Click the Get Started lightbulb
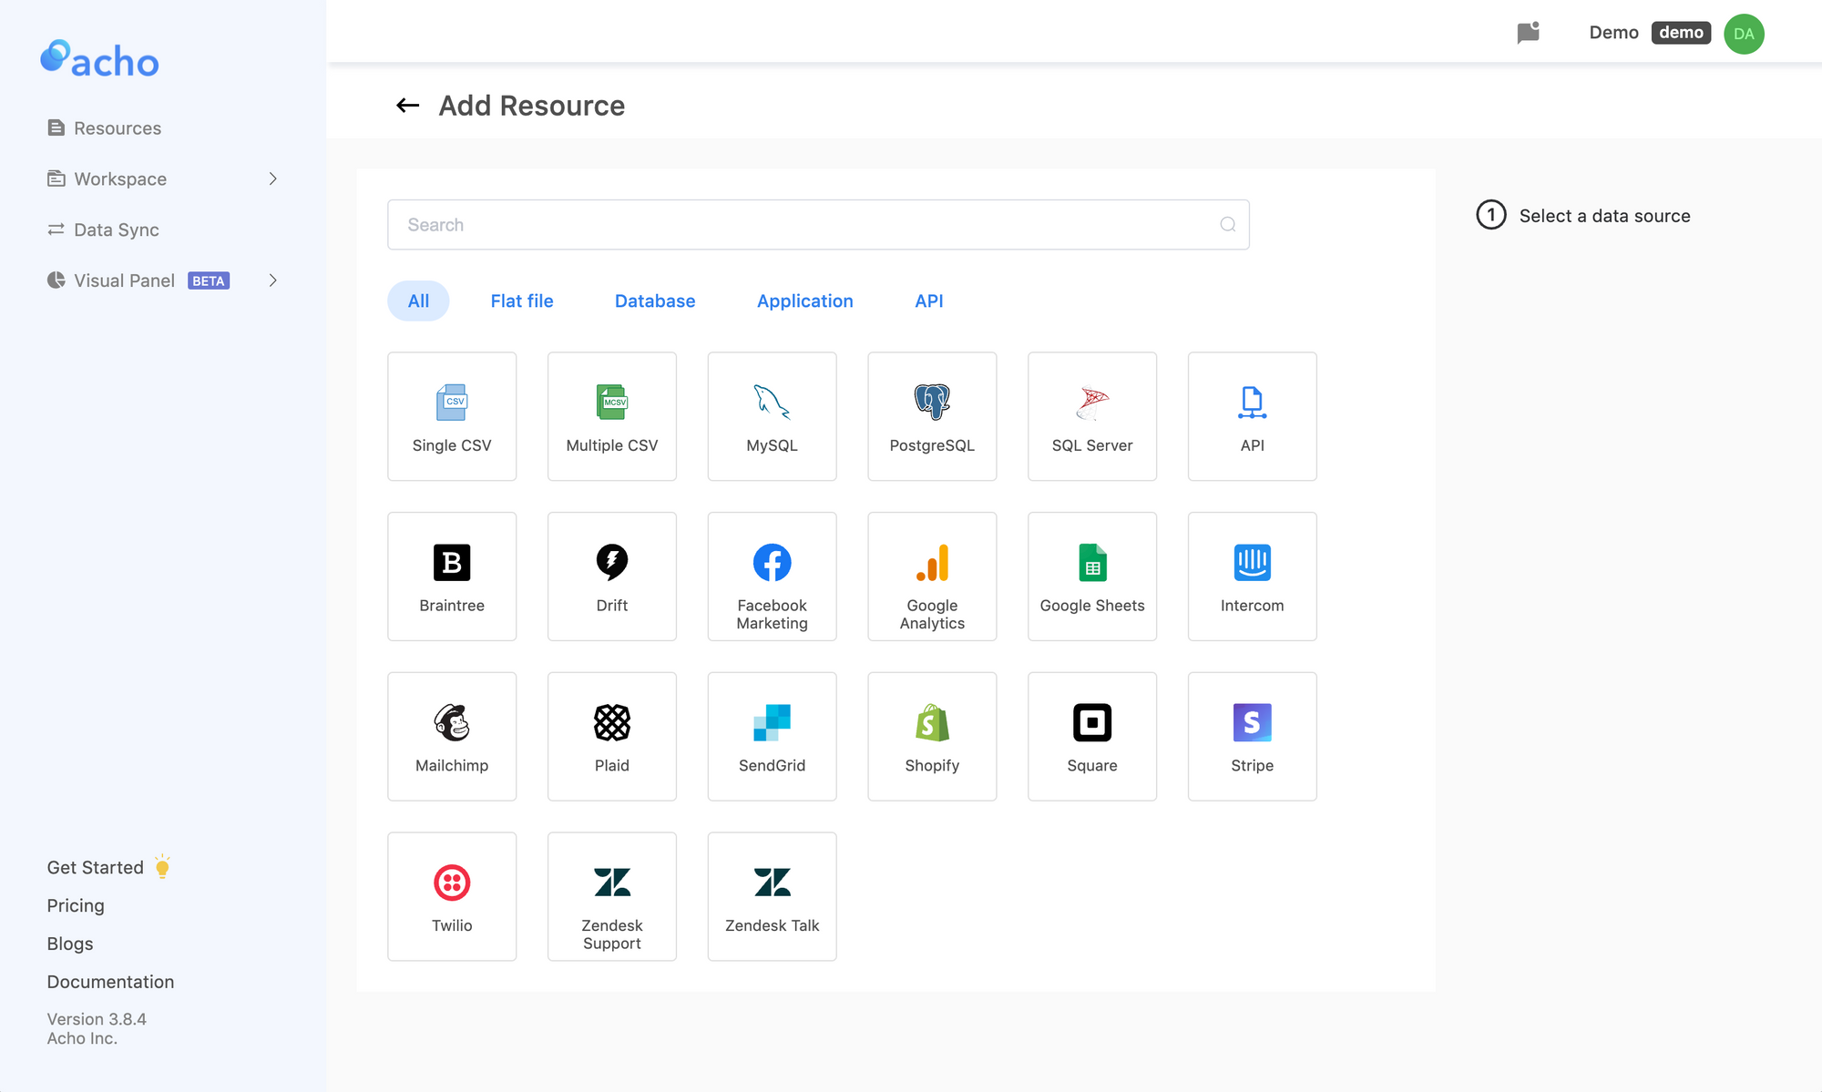 coord(161,866)
